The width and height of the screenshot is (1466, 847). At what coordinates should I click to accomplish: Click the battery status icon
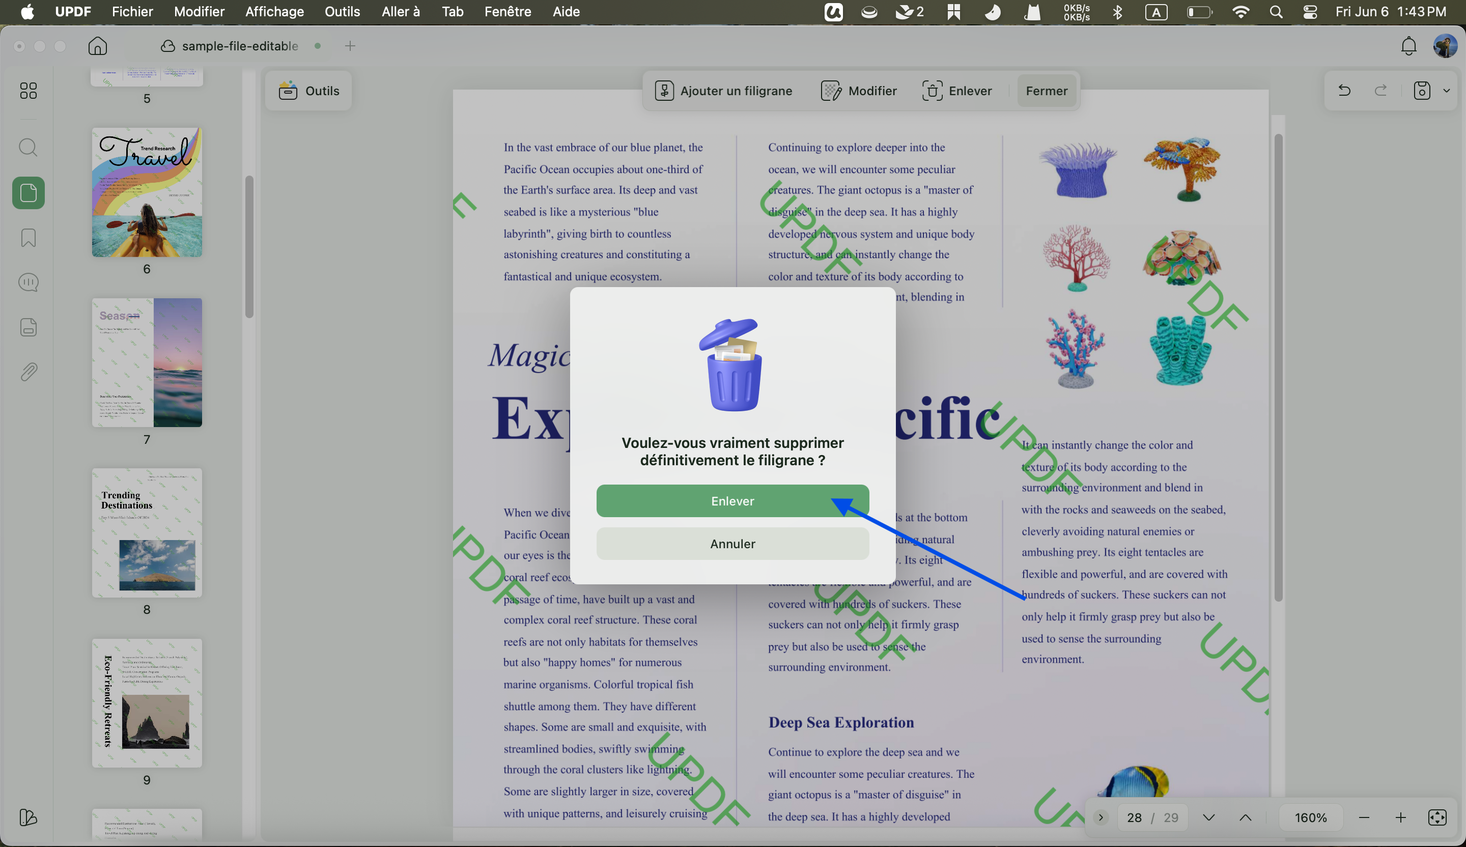pyautogui.click(x=1200, y=12)
